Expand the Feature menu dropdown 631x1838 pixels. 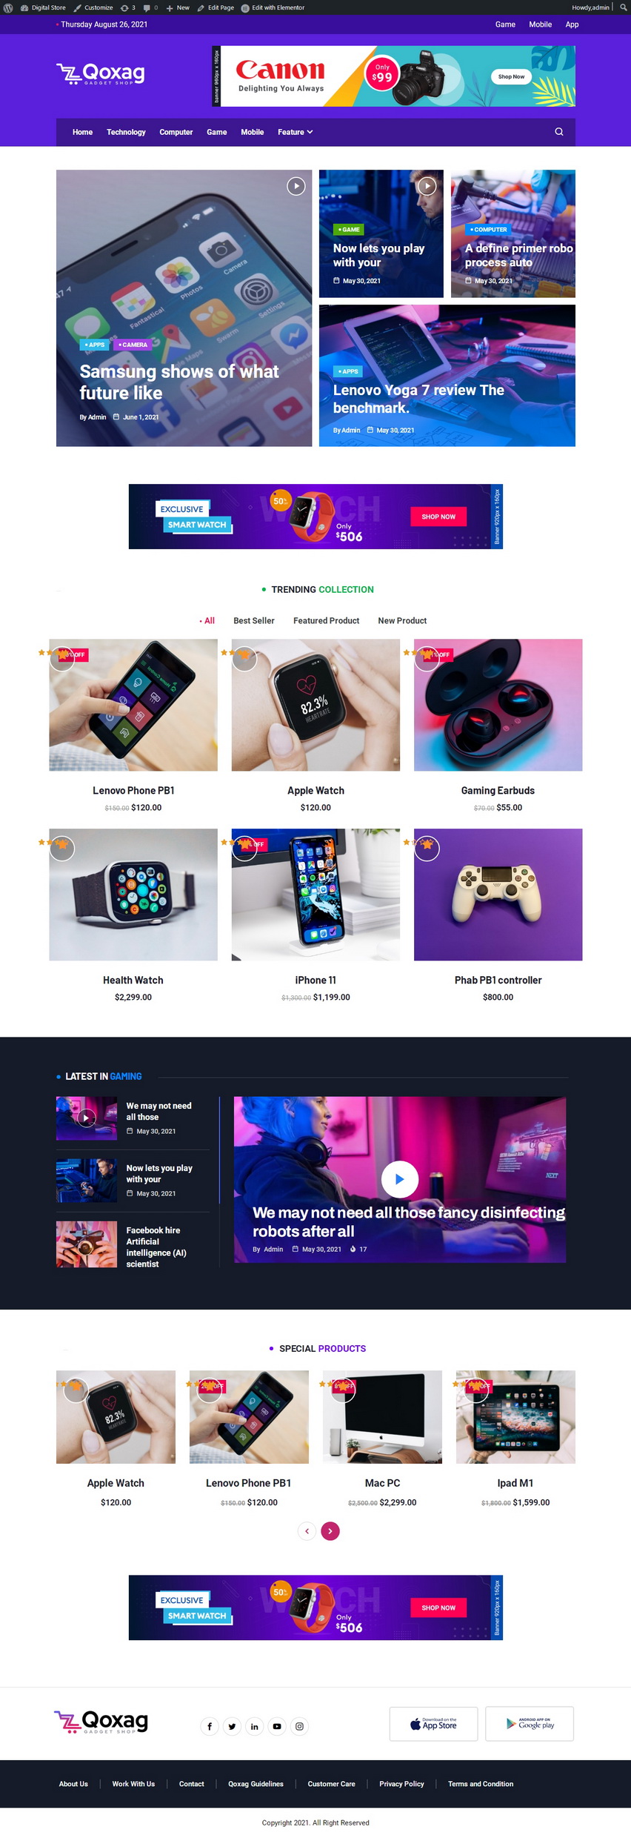pos(295,132)
